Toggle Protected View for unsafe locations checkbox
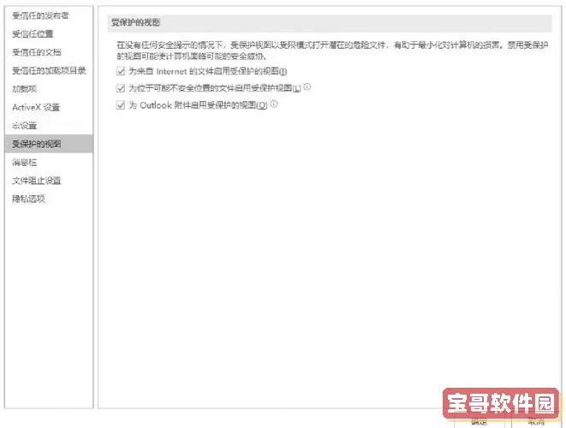 pos(121,88)
